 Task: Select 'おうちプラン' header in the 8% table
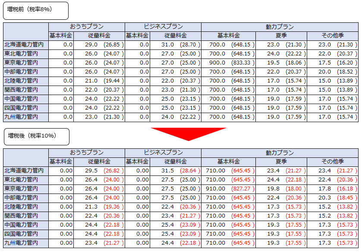tap(87, 27)
